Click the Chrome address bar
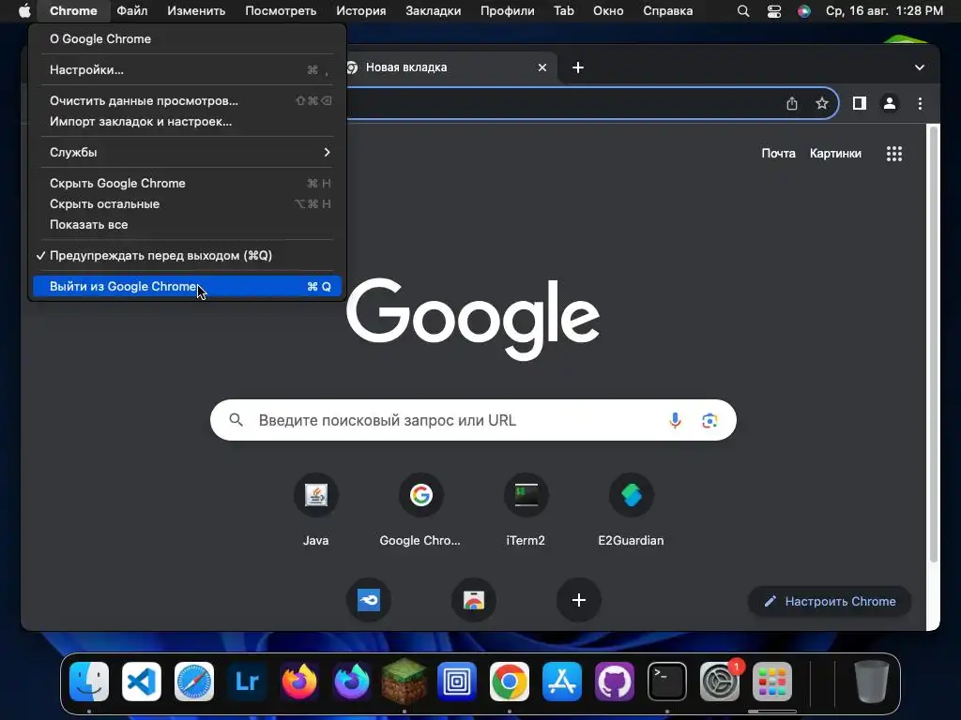 tap(564, 103)
